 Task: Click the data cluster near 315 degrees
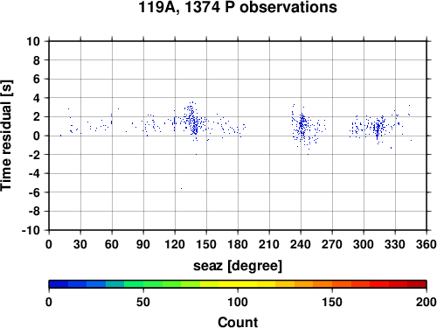378,129
